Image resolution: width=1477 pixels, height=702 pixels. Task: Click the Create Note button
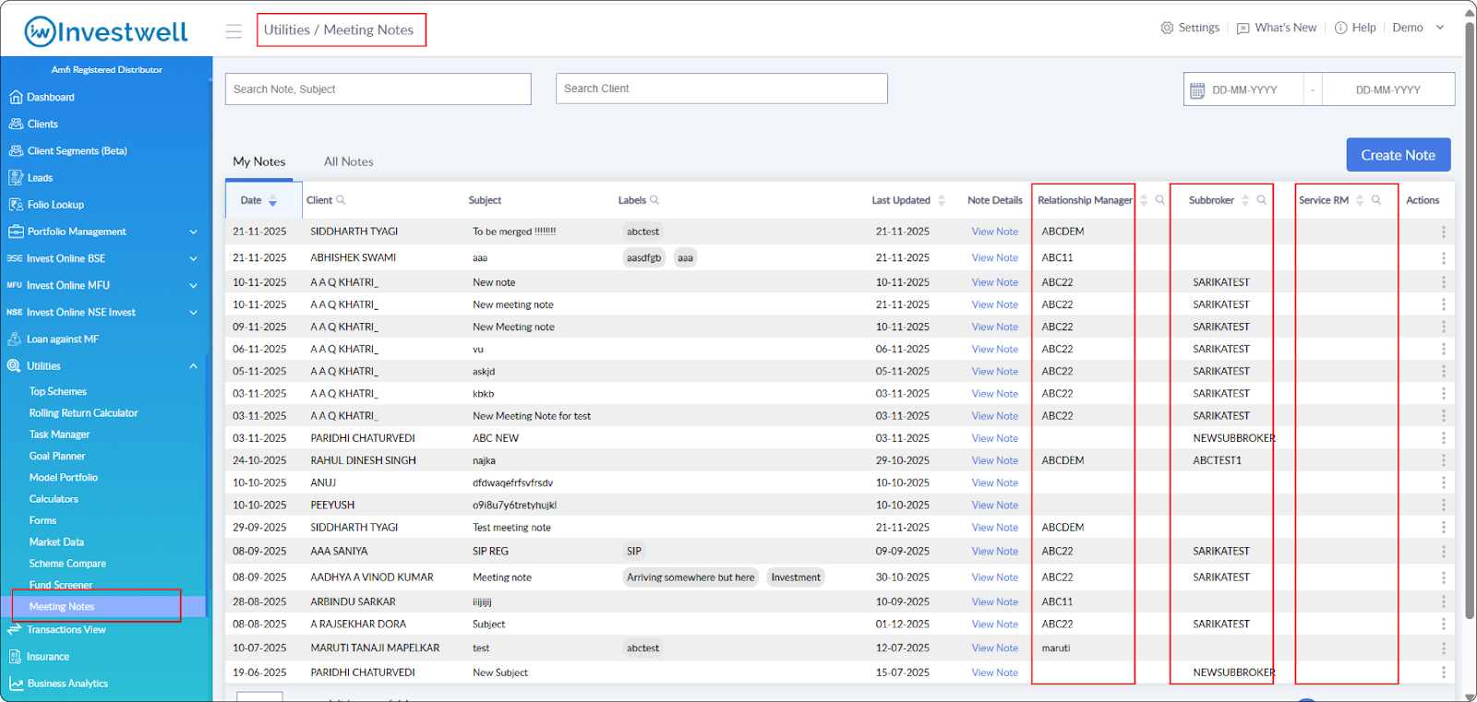1399,155
